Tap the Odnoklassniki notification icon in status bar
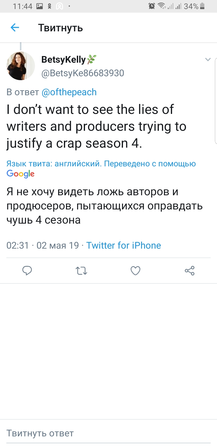217x446 pixels. point(50,6)
